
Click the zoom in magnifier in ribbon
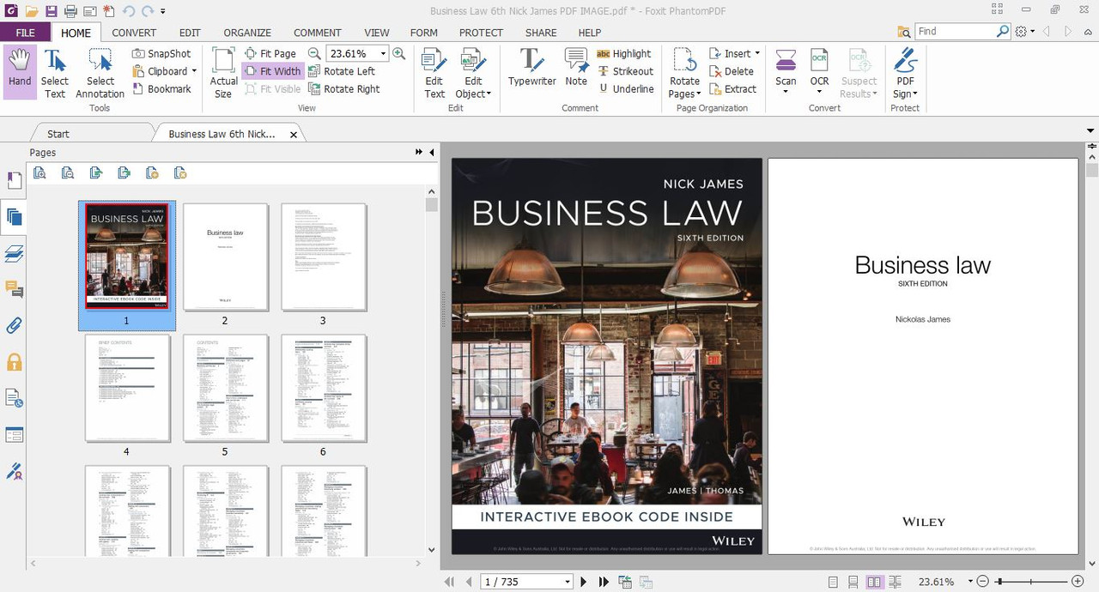pyautogui.click(x=398, y=53)
